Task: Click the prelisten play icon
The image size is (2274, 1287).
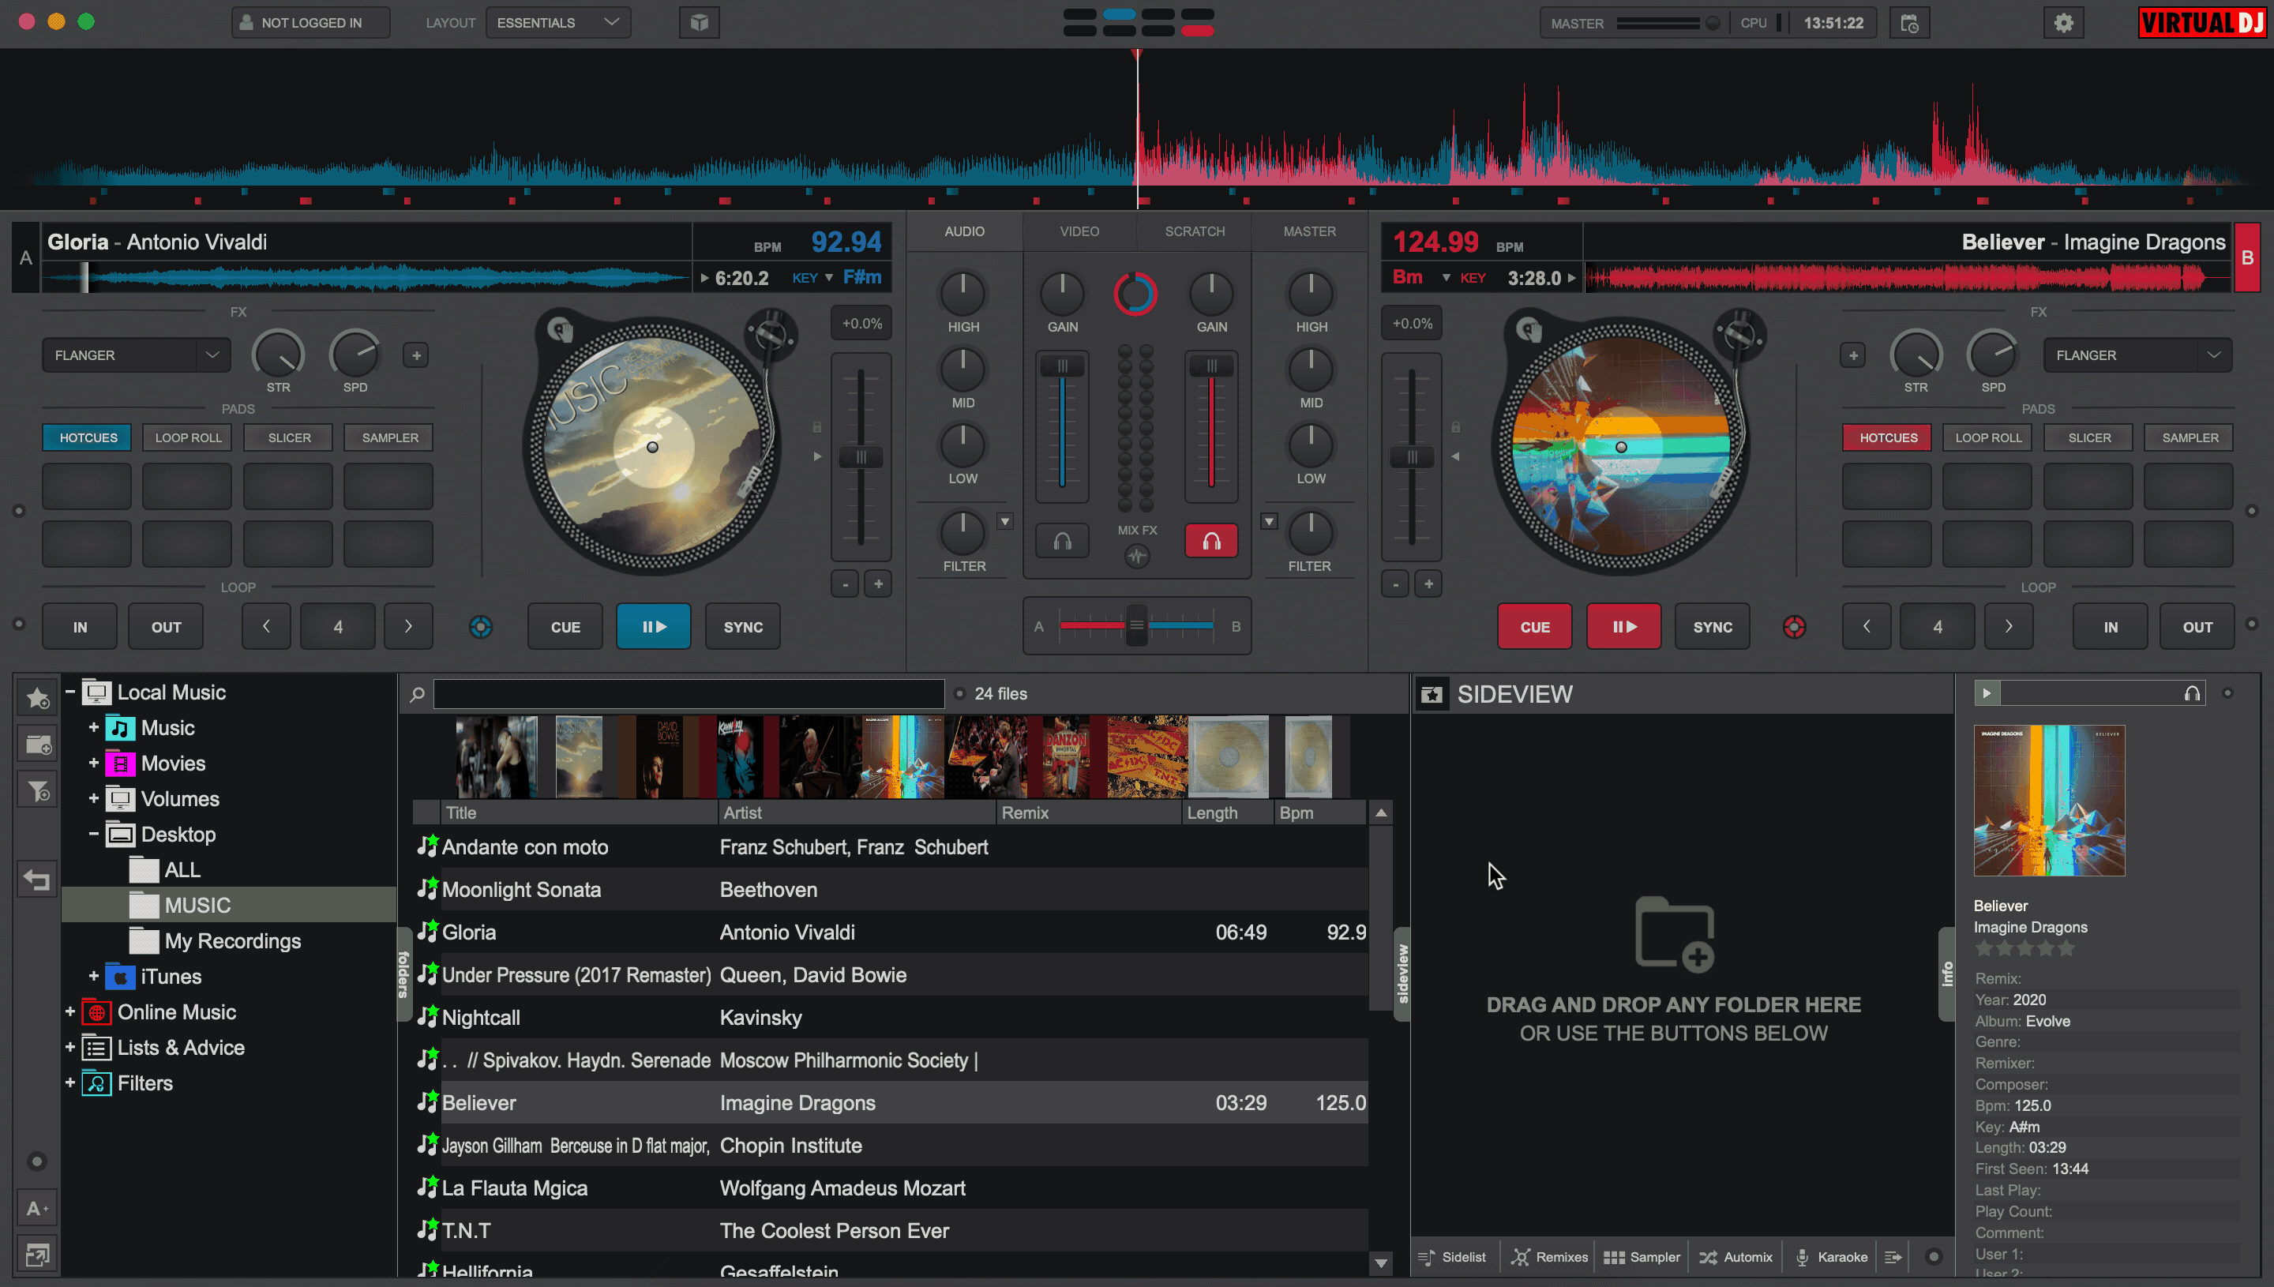Action: pos(1986,694)
